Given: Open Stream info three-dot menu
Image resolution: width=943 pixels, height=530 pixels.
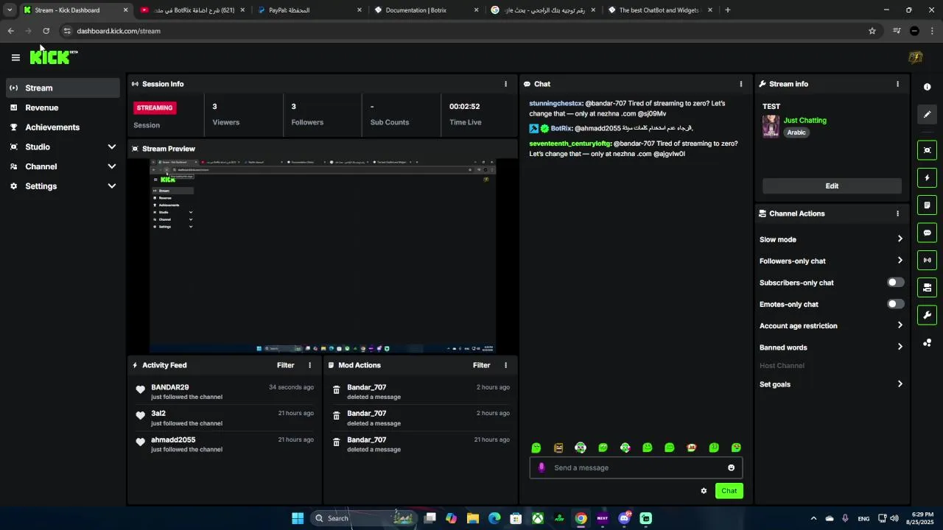Looking at the screenshot, I should click(x=897, y=84).
